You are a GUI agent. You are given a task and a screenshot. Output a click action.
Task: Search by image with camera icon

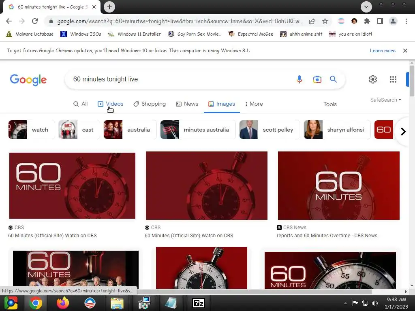[x=317, y=79]
